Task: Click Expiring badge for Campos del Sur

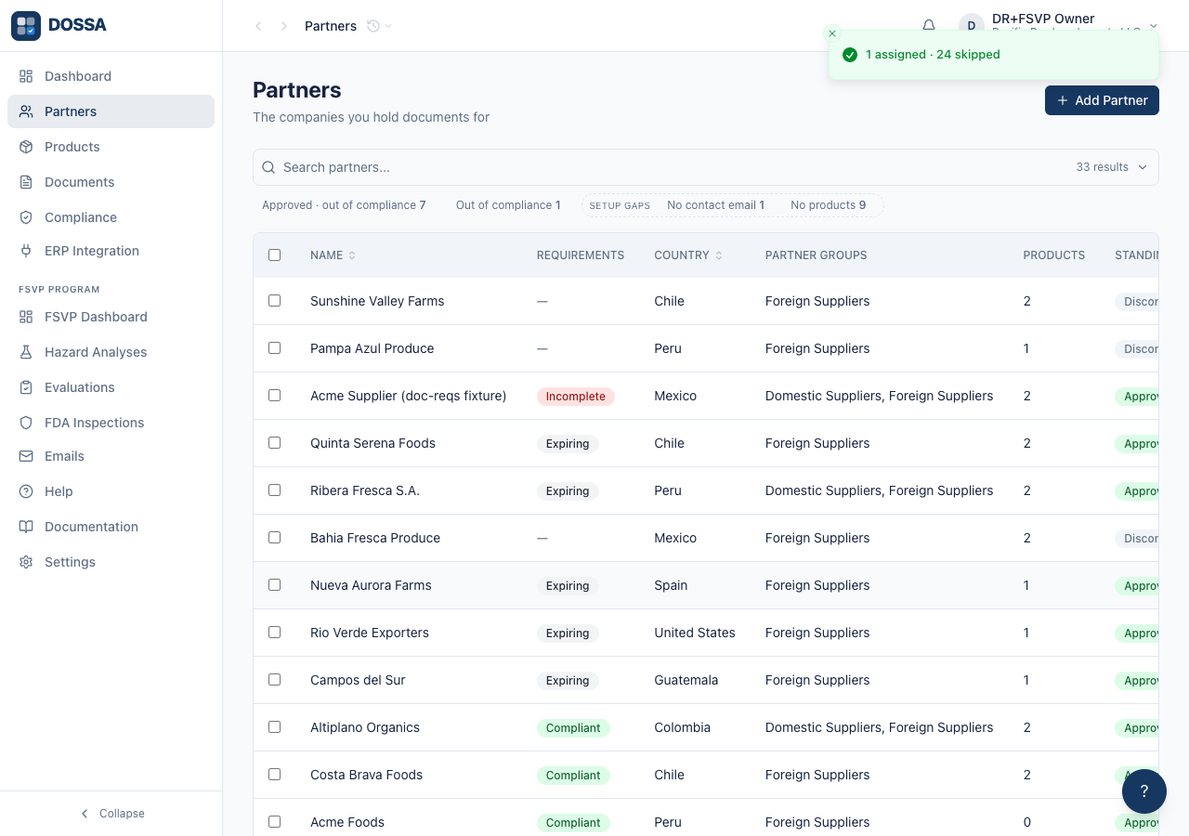Action: [x=568, y=681]
